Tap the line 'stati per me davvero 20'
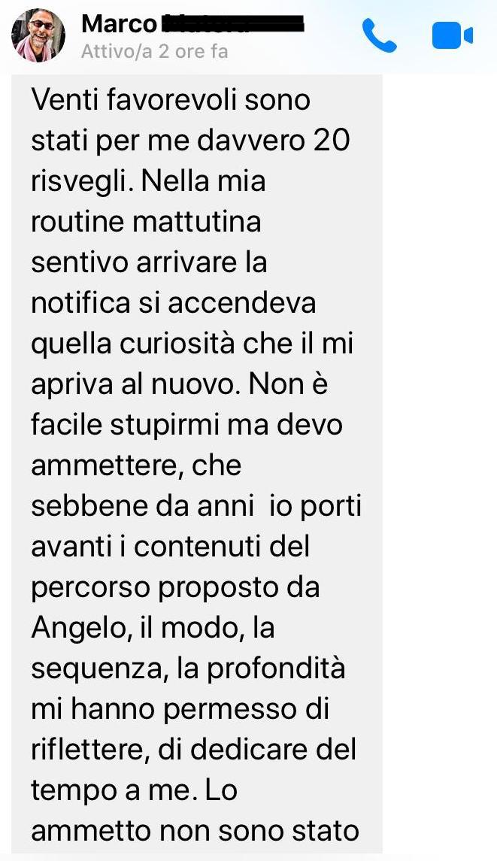Viewport: 497px width, 861px height. coord(190,141)
